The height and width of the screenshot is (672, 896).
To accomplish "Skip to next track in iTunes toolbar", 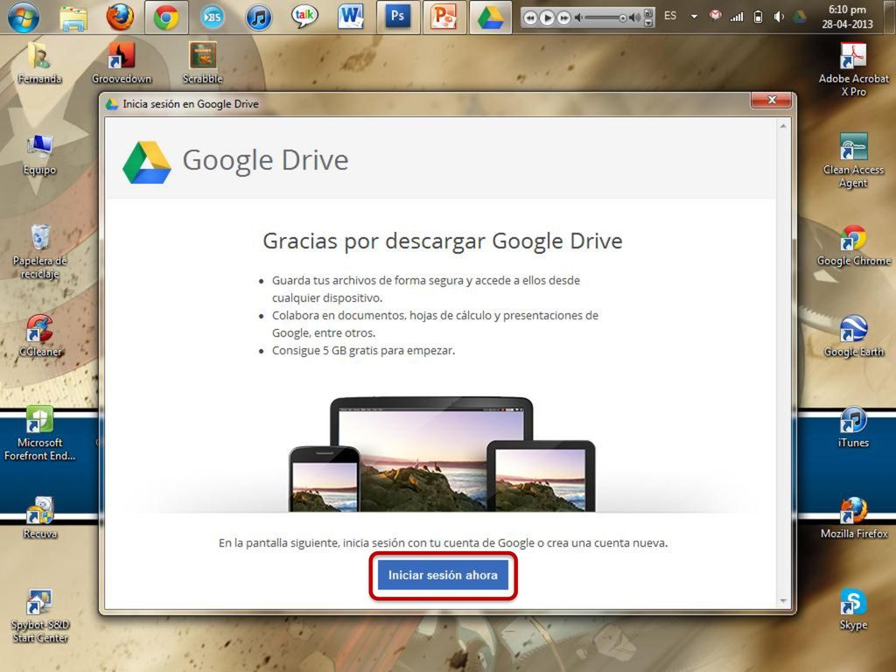I will click(563, 18).
